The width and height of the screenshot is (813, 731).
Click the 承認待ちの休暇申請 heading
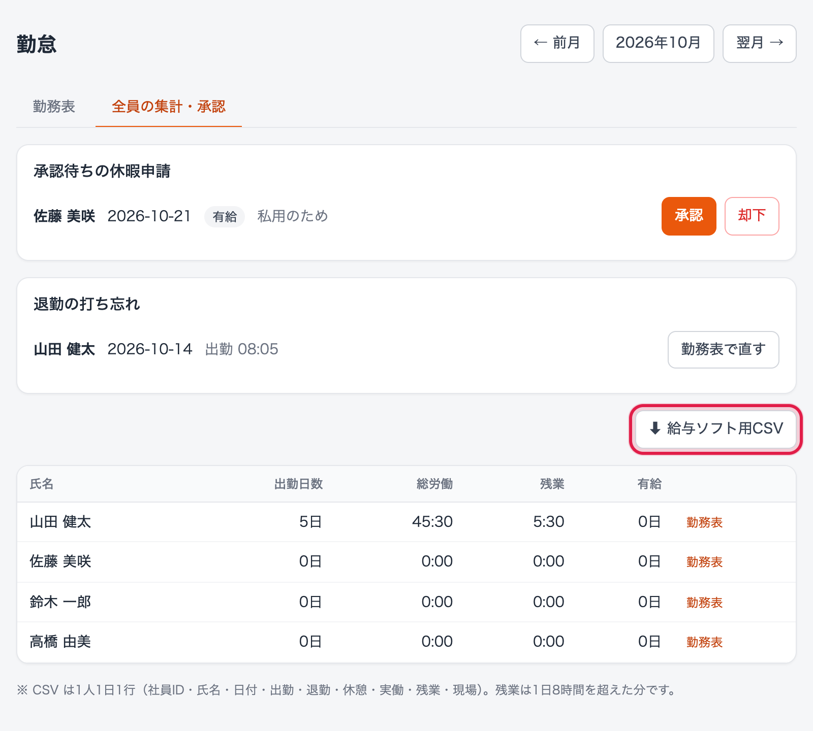(x=102, y=172)
